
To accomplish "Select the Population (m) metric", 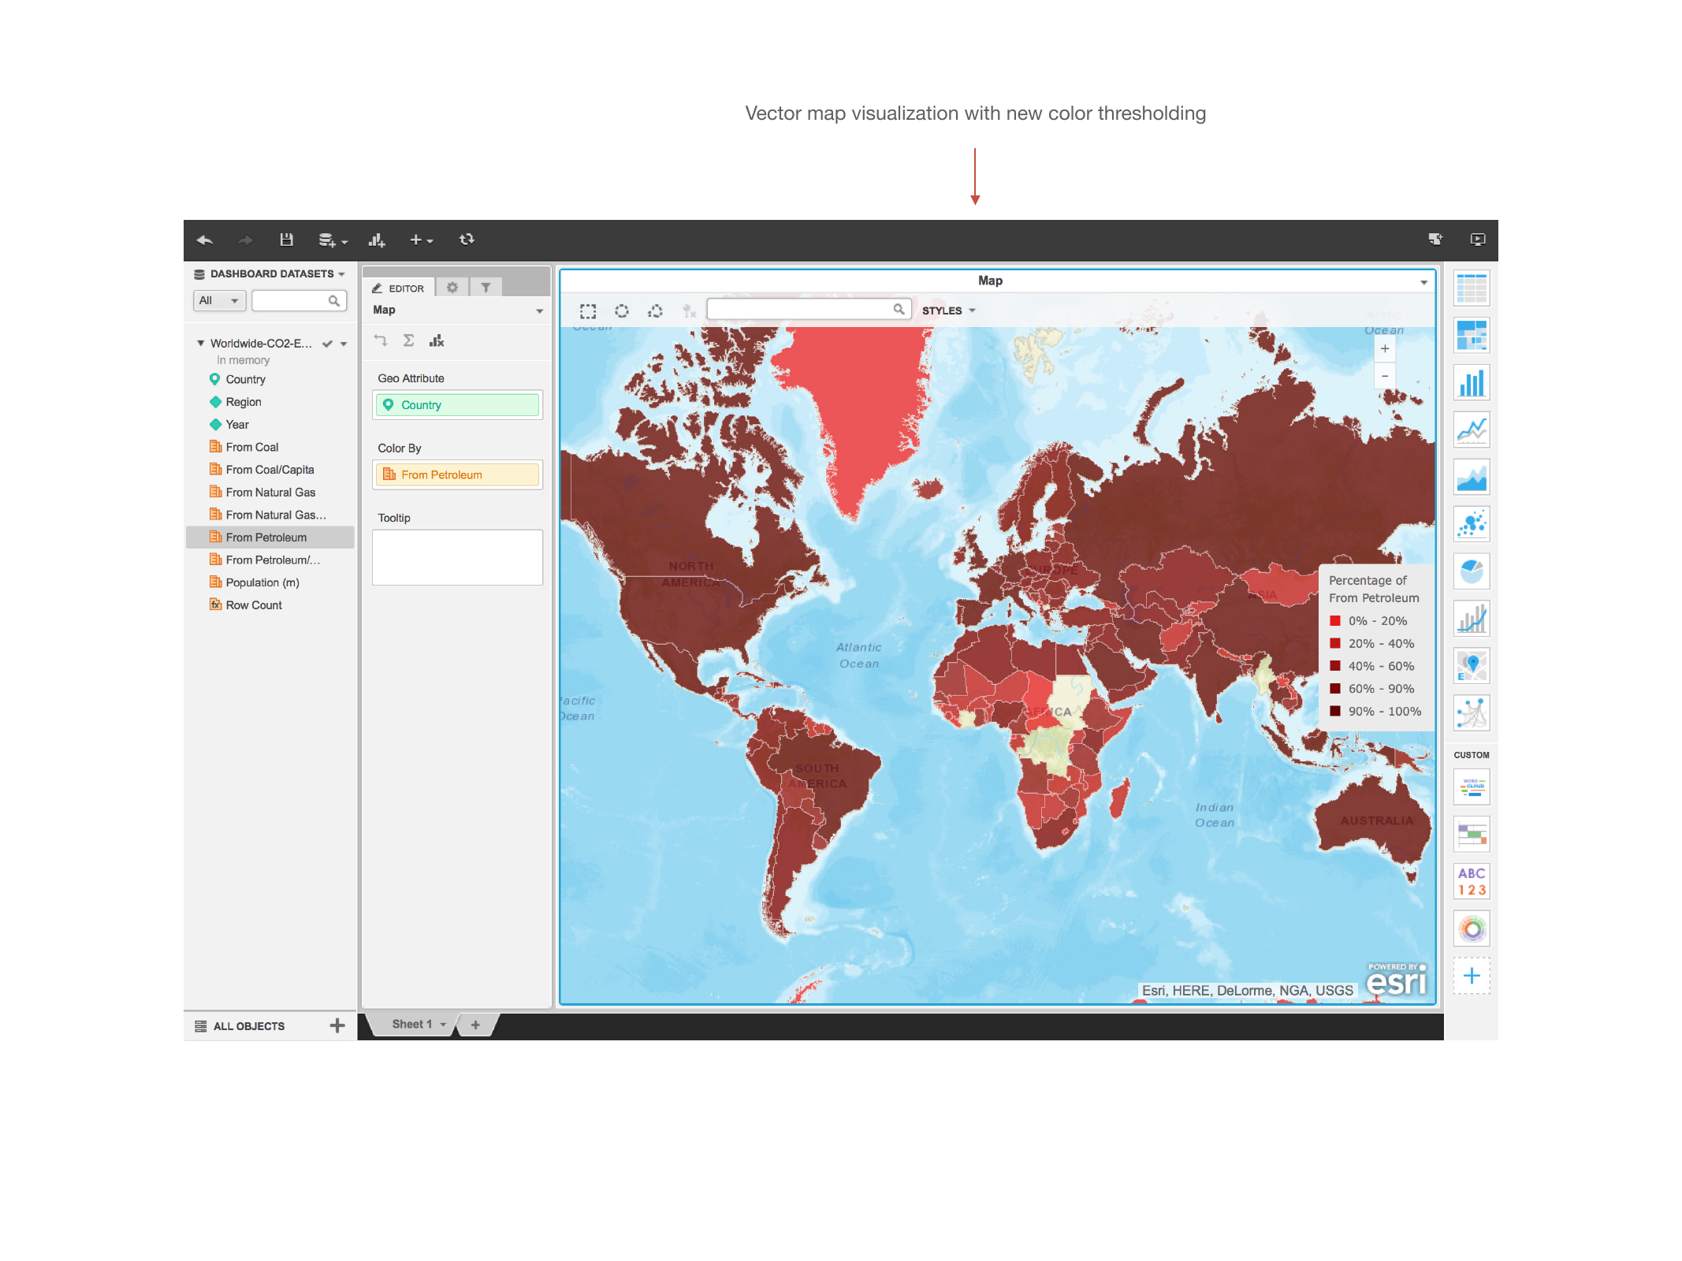I will point(262,582).
